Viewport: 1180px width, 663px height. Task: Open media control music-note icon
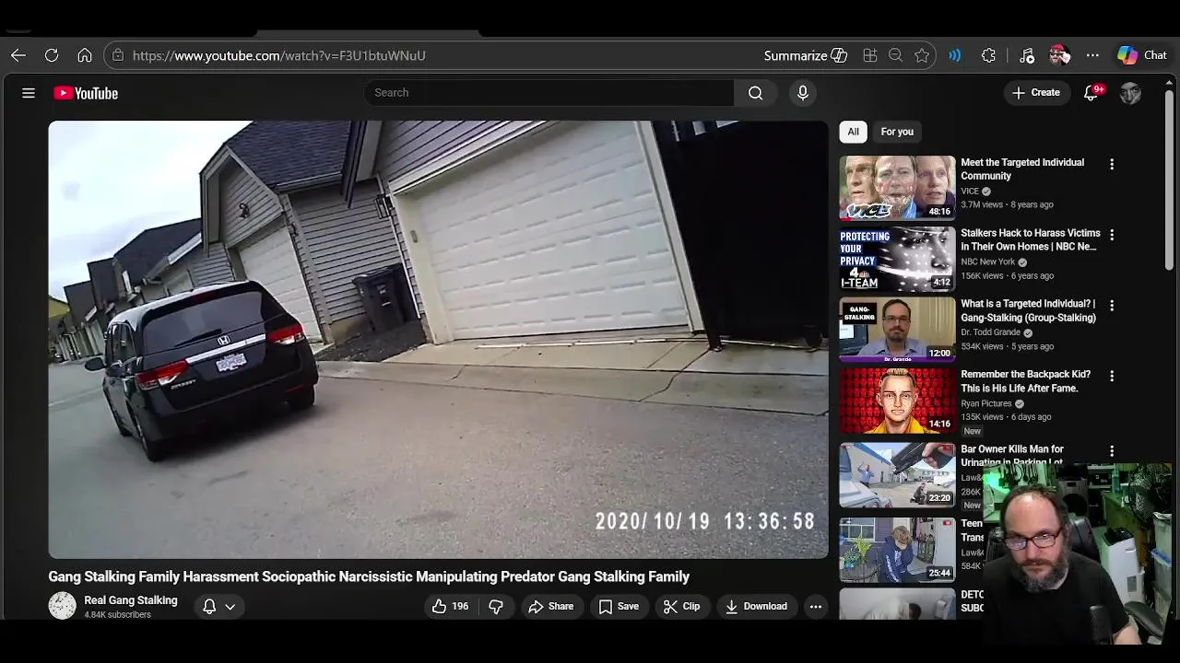click(x=1027, y=55)
